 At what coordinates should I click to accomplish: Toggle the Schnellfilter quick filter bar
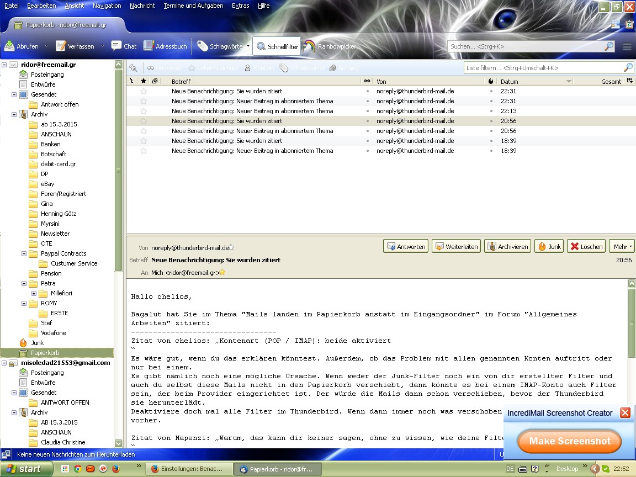pyautogui.click(x=277, y=47)
